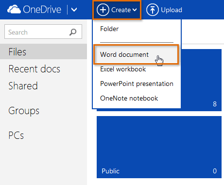
Task: Click the Create plus circle icon
Action: click(103, 10)
